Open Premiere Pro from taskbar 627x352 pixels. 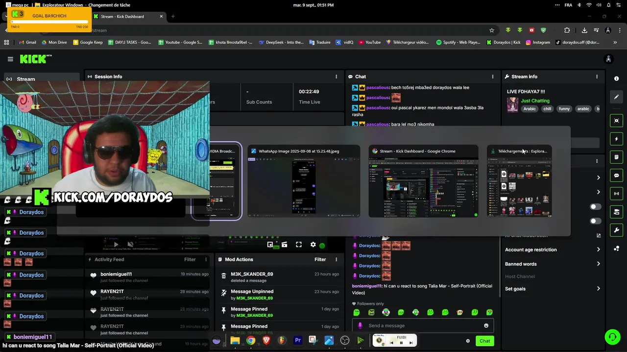297,341
